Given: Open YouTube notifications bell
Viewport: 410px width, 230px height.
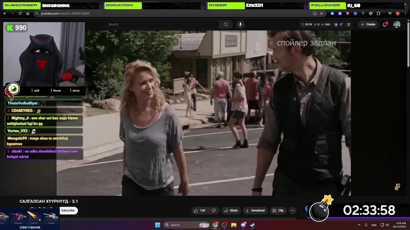Looking at the screenshot, I should 385,24.
